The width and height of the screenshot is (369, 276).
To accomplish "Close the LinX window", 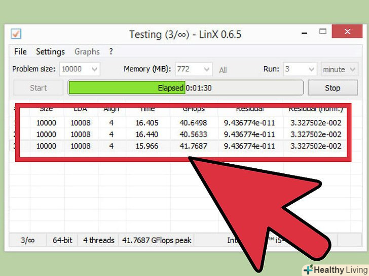I will 347,31.
